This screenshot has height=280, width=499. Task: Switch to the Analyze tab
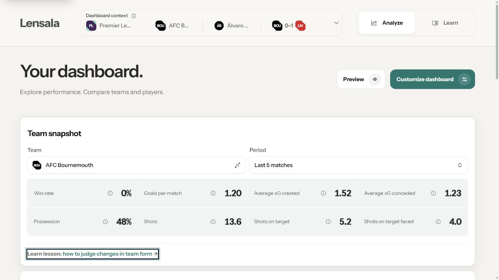coord(387,23)
